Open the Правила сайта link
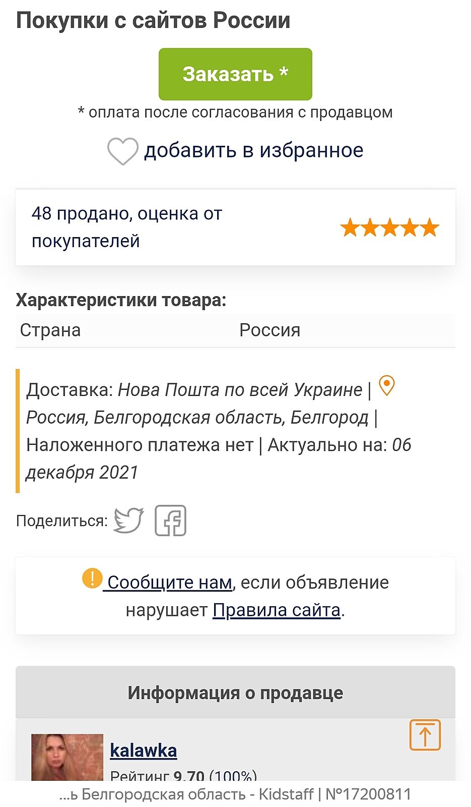The width and height of the screenshot is (471, 807). click(277, 610)
